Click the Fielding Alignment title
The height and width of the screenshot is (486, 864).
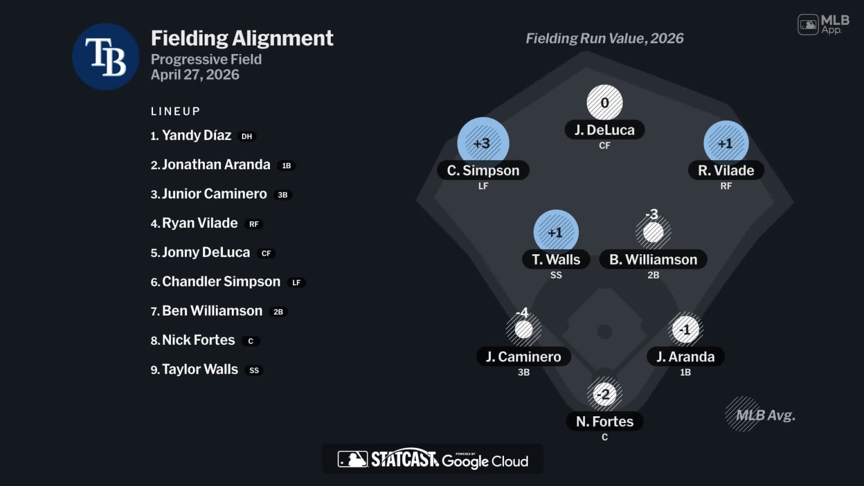[x=242, y=38]
